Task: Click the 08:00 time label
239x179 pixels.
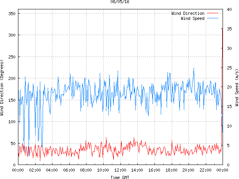Action: pos(86,170)
